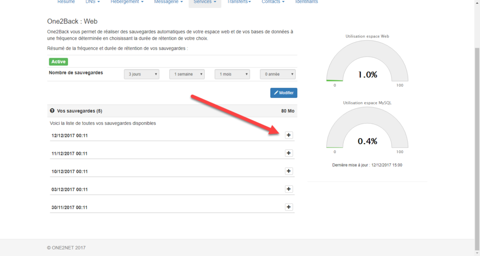
Task: Expand the 11/12/2017 00:11 backup with plus icon
Action: pyautogui.click(x=289, y=153)
